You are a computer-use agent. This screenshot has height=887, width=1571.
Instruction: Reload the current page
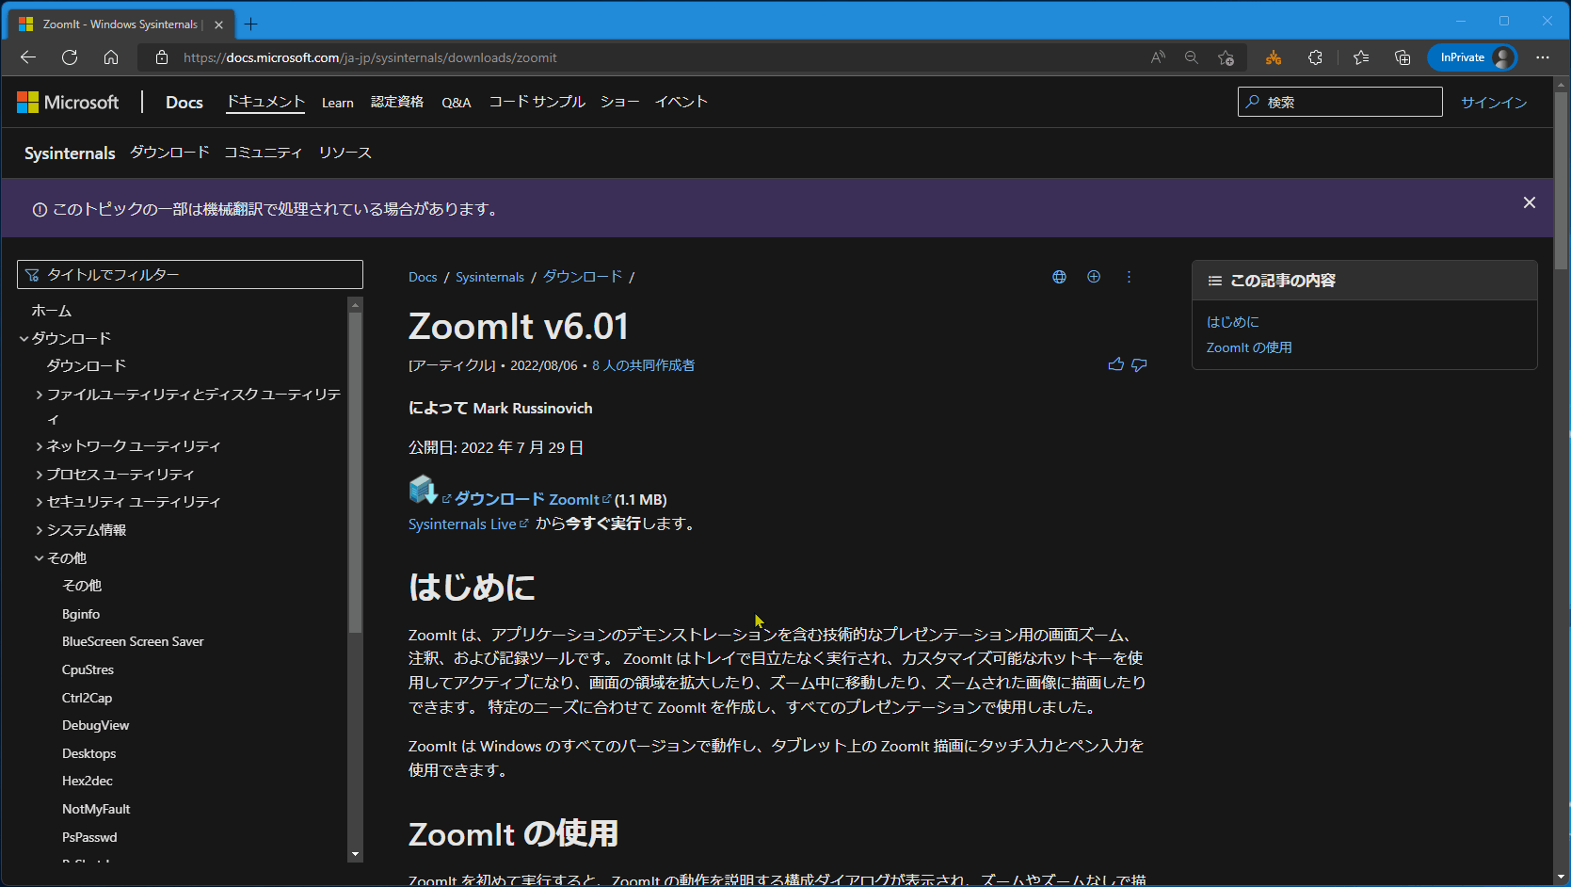(69, 57)
